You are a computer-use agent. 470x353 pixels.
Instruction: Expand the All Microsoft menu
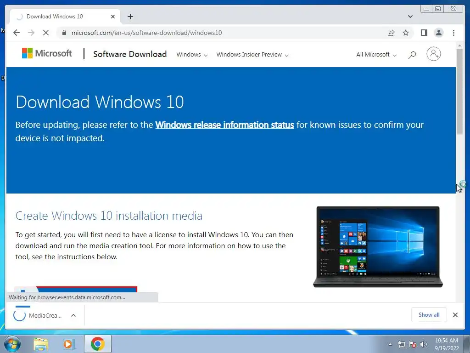376,55
